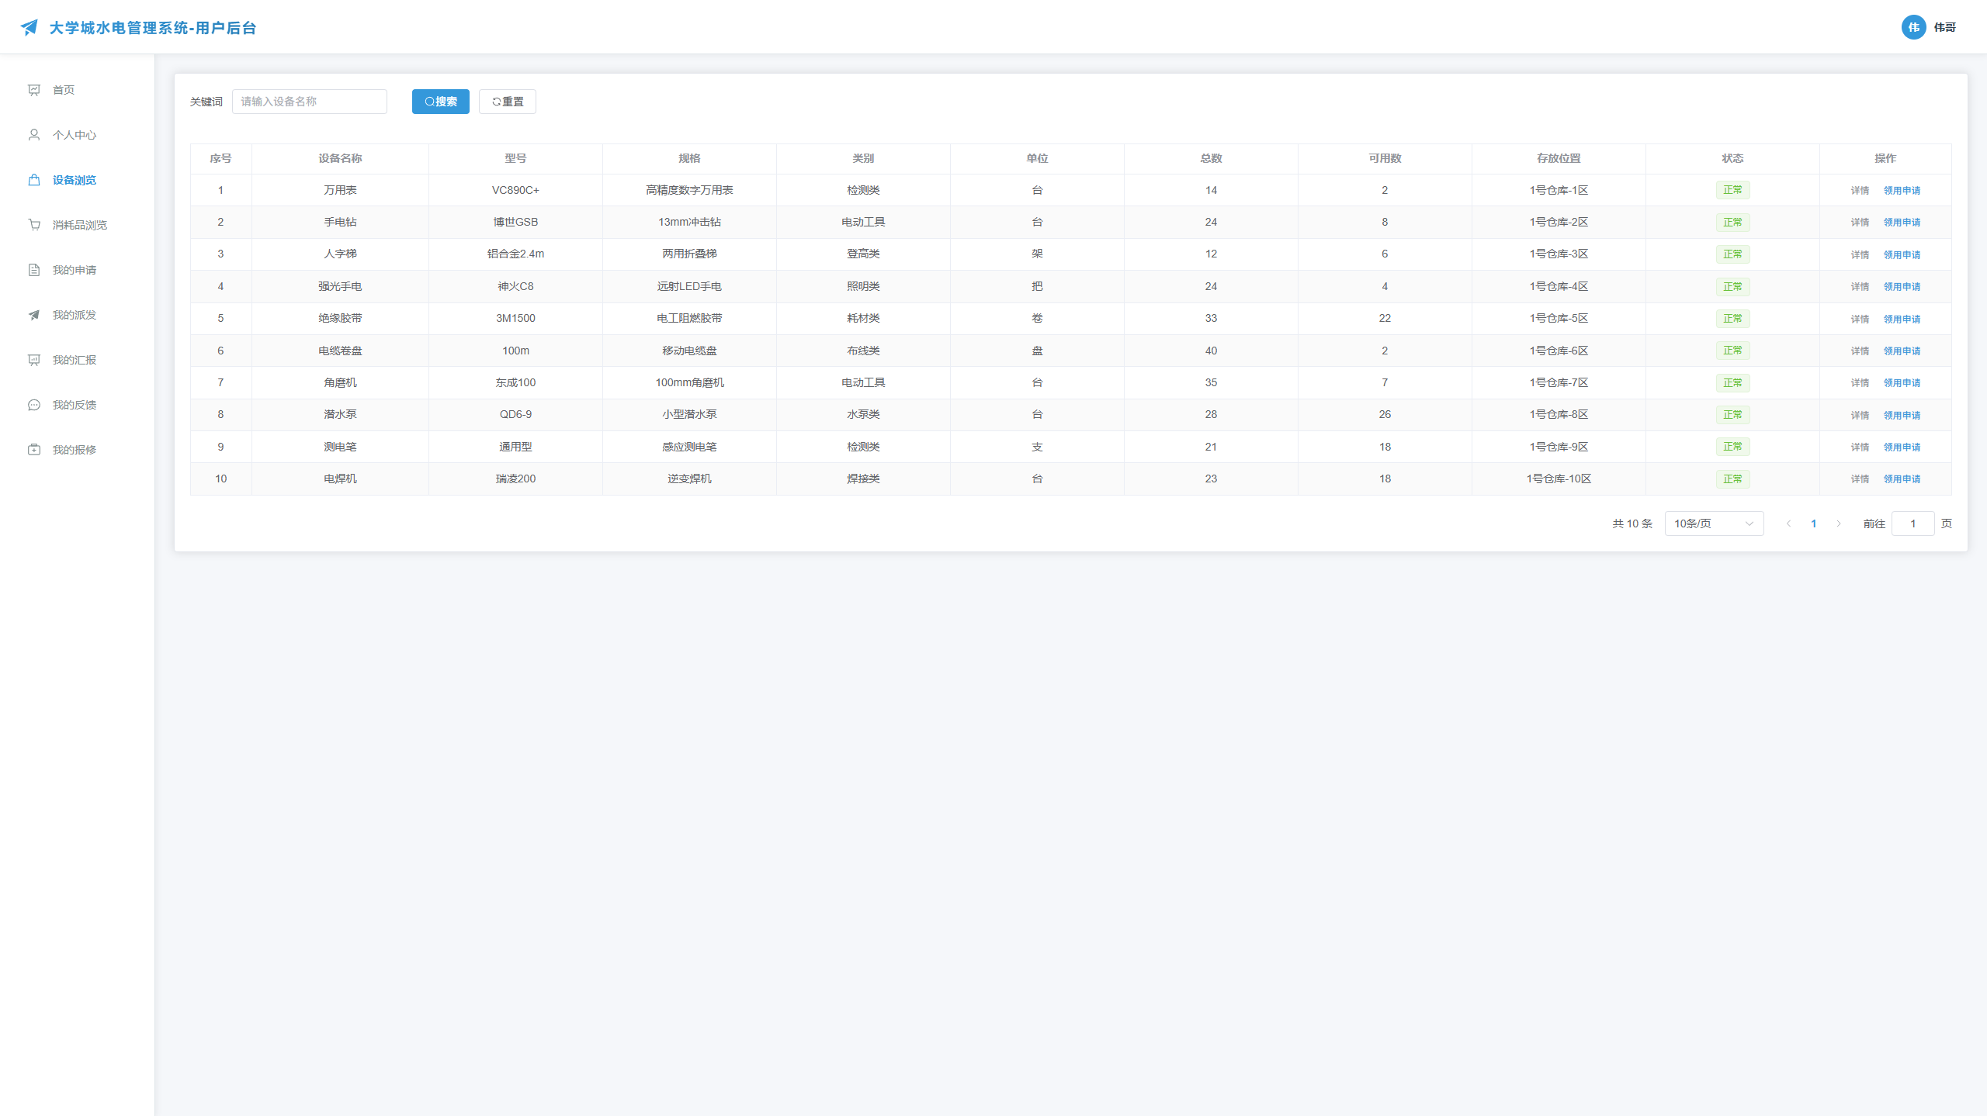The width and height of the screenshot is (1987, 1116).
Task: Click the 1号仓库-10区 location cell
Action: 1559,479
